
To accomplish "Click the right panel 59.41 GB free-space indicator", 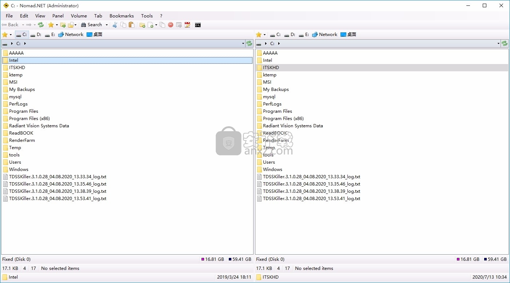I will (x=495, y=259).
